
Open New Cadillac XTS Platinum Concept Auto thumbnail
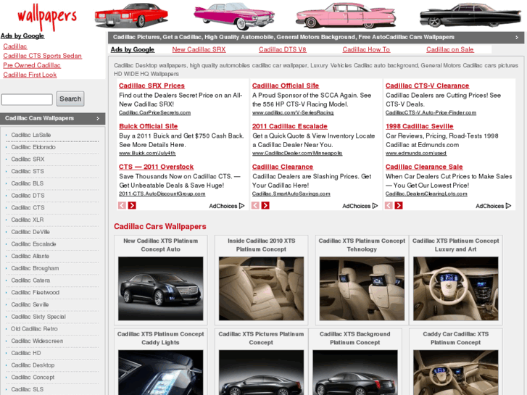click(x=161, y=288)
